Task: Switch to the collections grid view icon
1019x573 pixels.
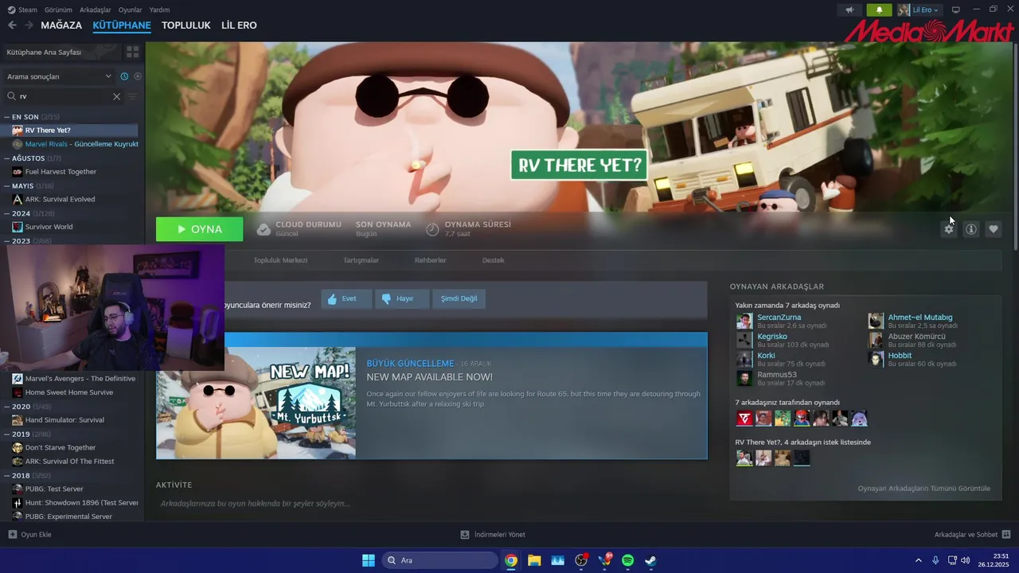Action: click(132, 52)
